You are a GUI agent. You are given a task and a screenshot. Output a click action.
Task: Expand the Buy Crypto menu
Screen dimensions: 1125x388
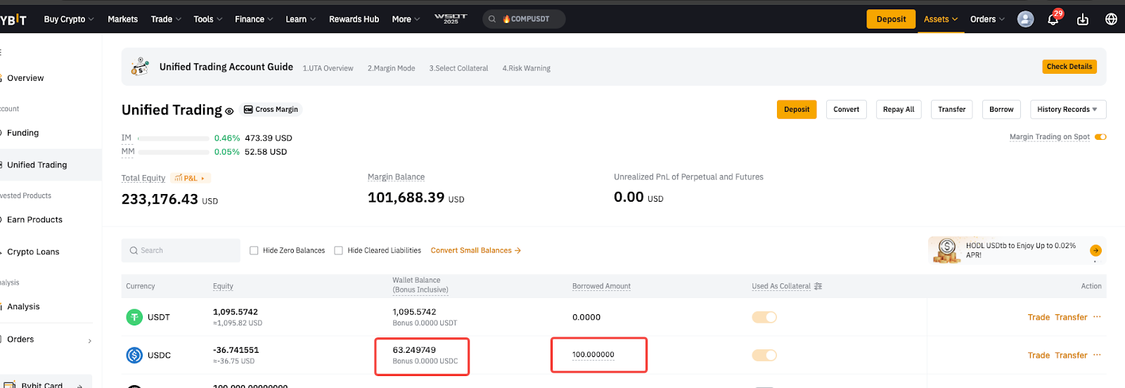[68, 19]
